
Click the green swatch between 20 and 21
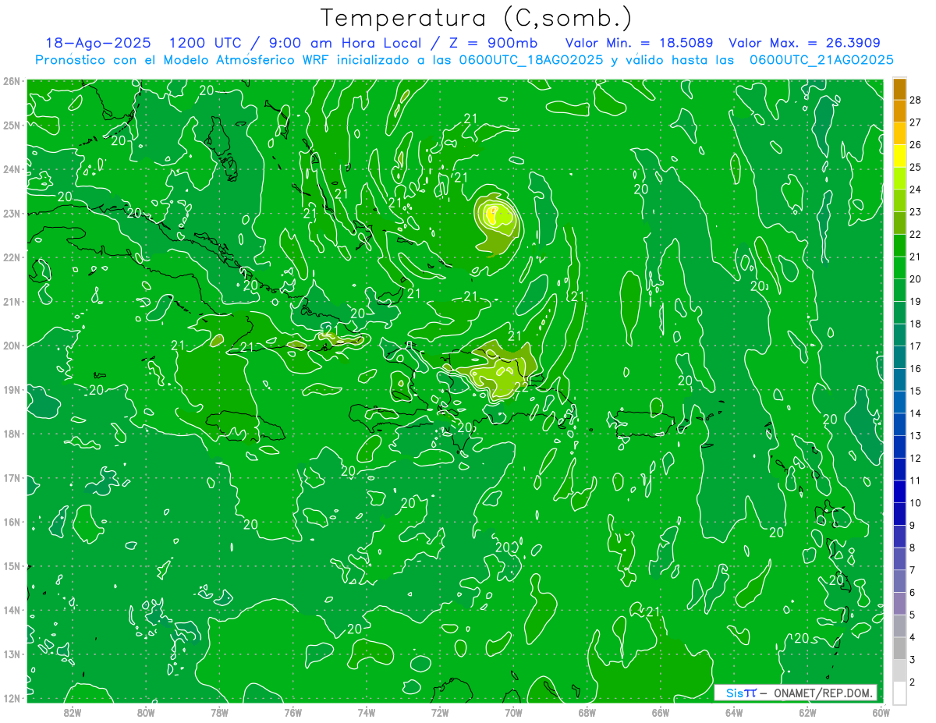pyautogui.click(x=899, y=268)
